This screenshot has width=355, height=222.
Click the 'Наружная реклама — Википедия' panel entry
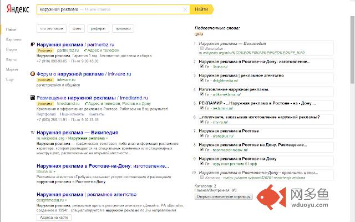point(232,43)
